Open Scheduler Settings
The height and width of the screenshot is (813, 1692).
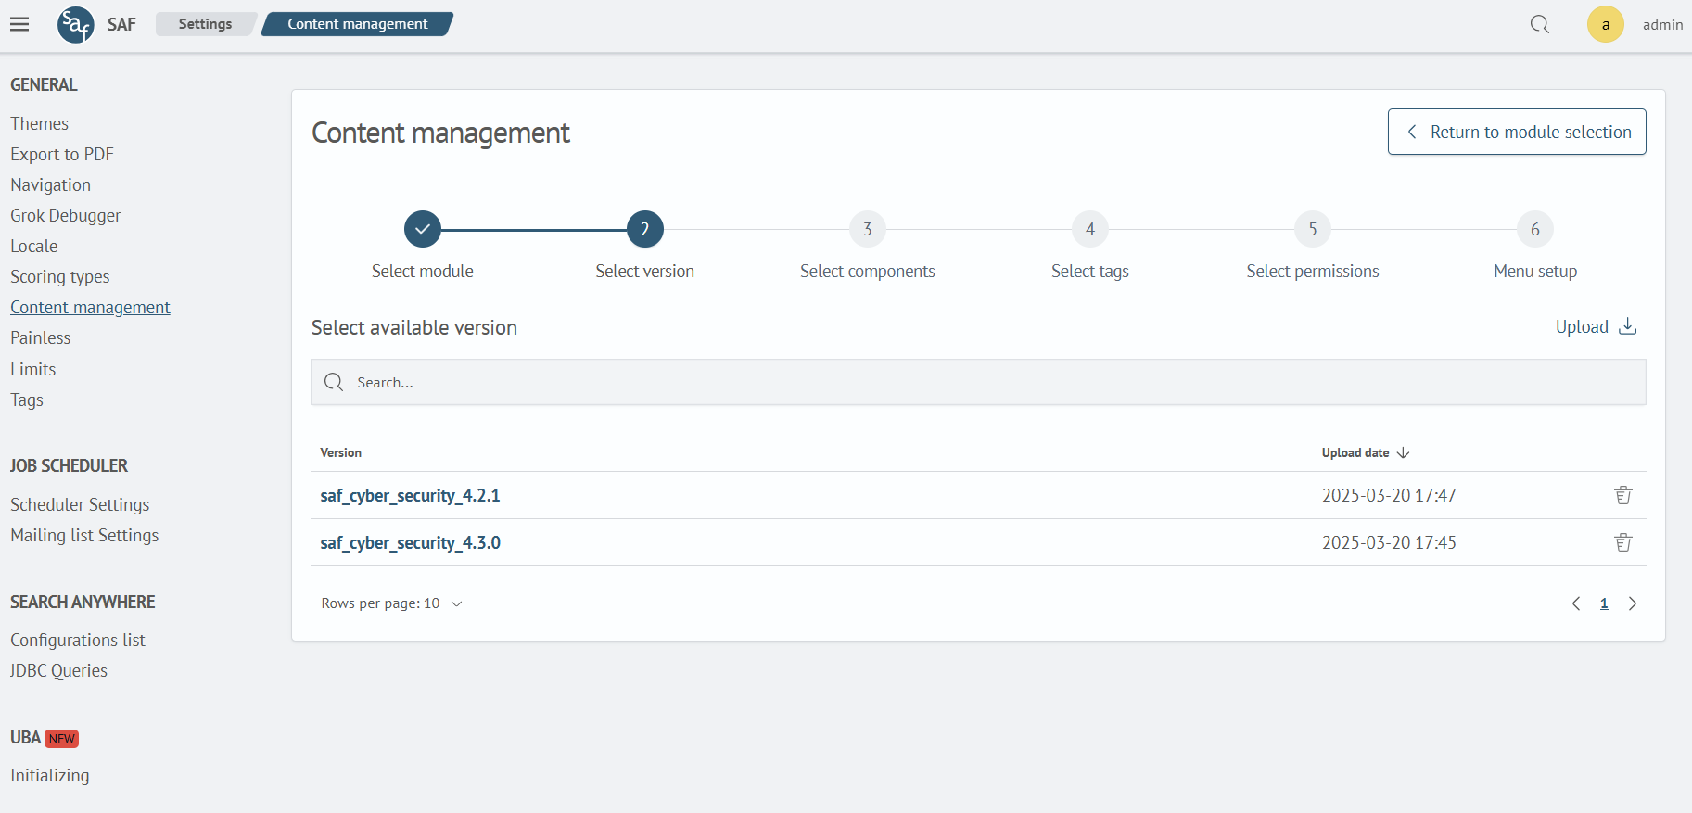(x=80, y=504)
